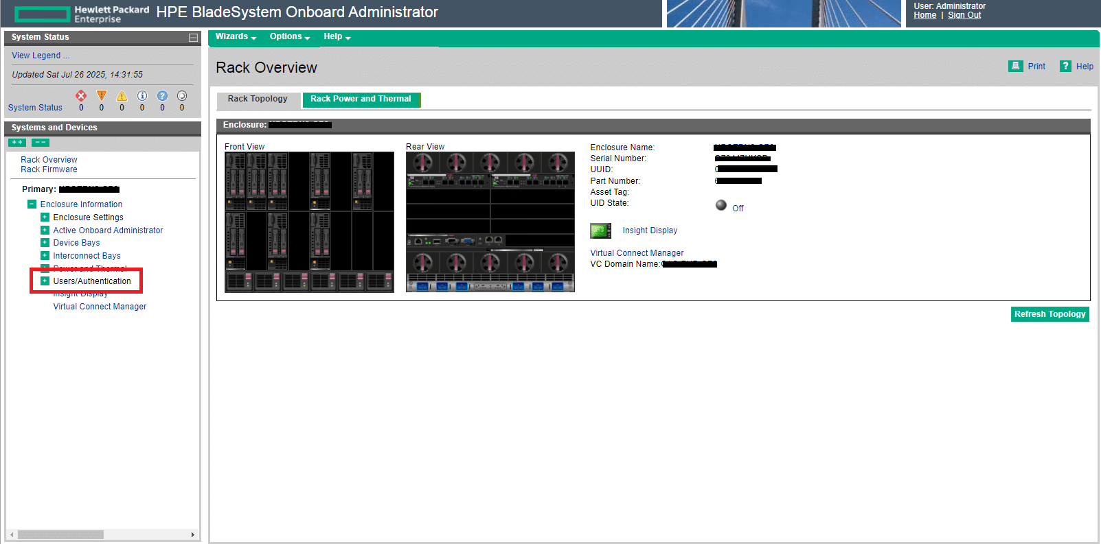The image size is (1101, 544).
Task: Click the enclosure Rear View image
Action: pyautogui.click(x=490, y=222)
